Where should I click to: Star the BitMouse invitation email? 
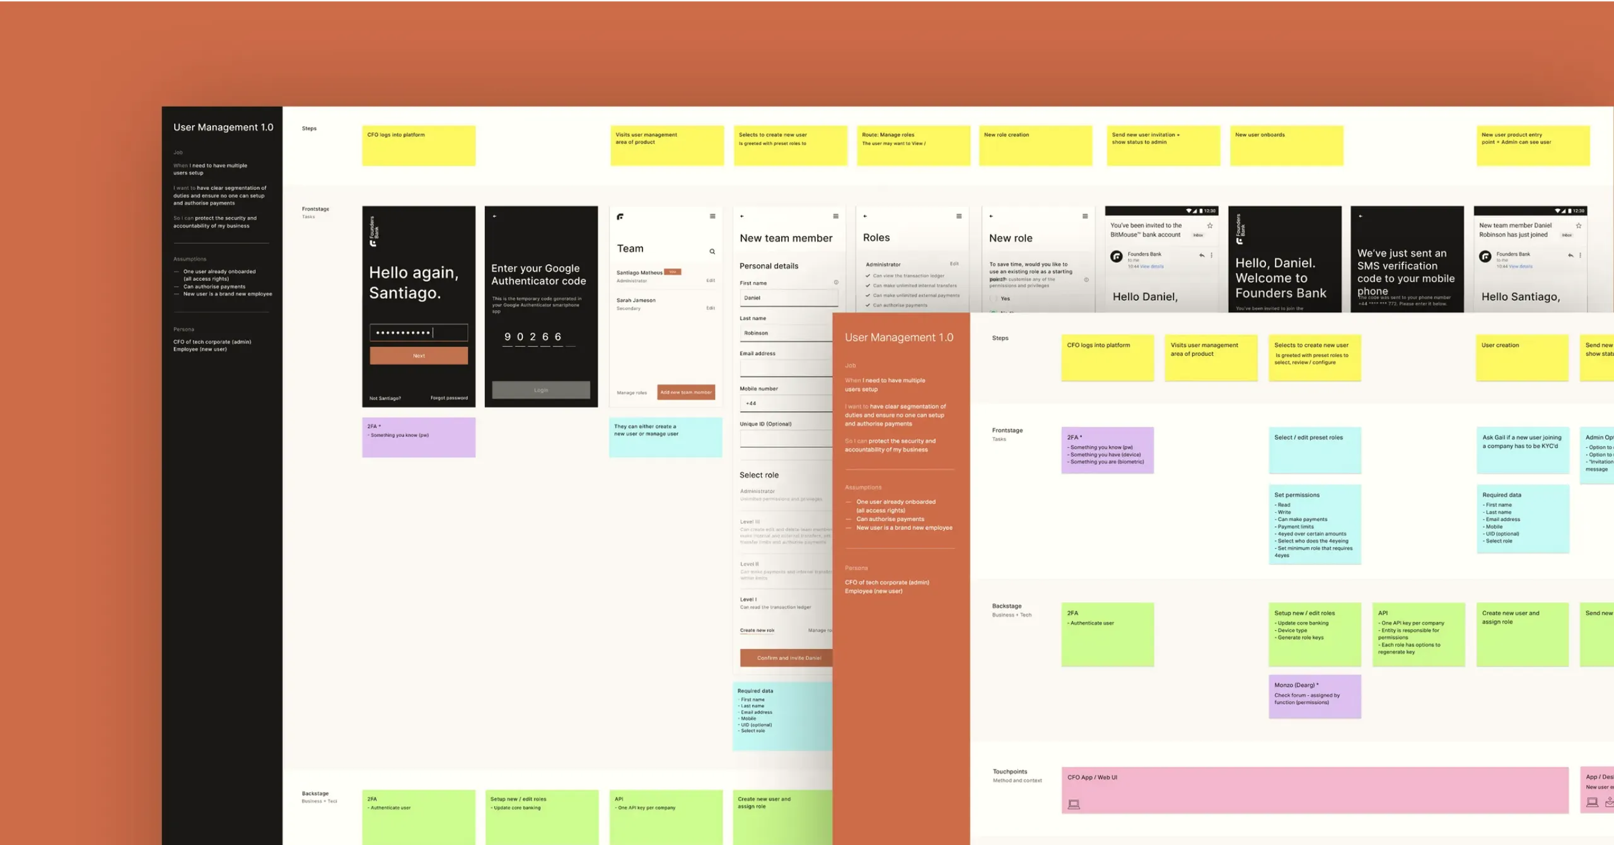1210,226
